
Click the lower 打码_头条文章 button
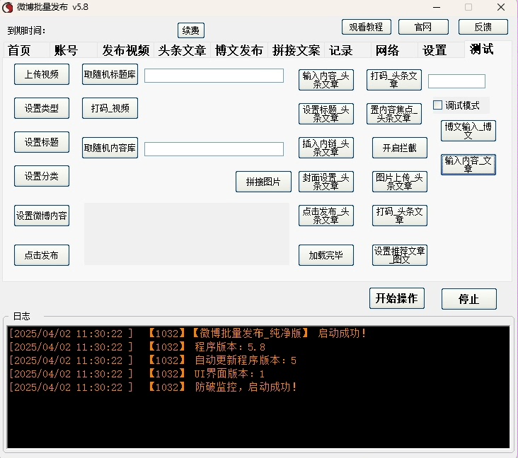pyautogui.click(x=400, y=216)
